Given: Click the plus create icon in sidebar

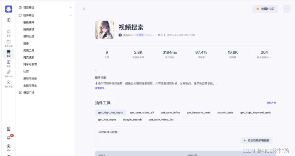Looking at the screenshot, I should 8,20.
